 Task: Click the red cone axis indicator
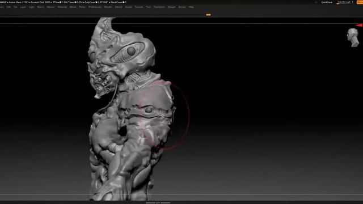(359, 25)
